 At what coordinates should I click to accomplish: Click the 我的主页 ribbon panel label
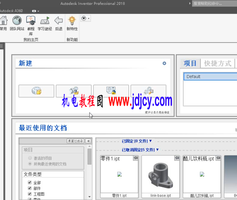point(31,39)
